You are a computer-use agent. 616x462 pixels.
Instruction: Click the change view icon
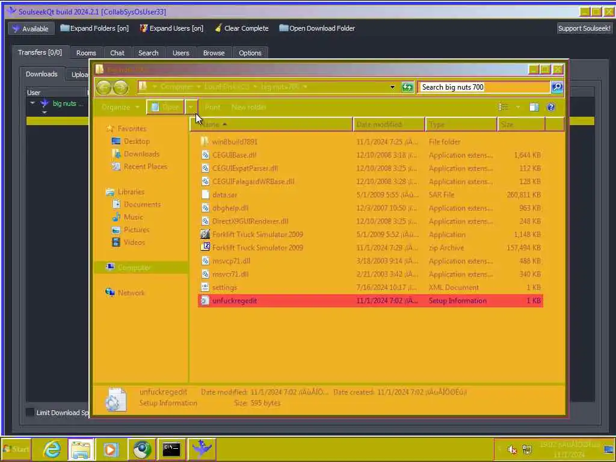pyautogui.click(x=503, y=107)
